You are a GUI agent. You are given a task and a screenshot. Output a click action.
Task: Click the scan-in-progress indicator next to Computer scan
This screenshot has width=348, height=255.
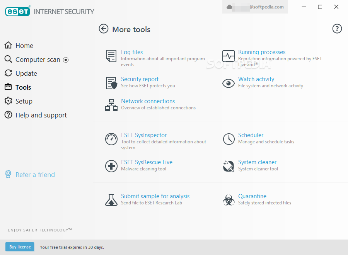click(x=66, y=60)
